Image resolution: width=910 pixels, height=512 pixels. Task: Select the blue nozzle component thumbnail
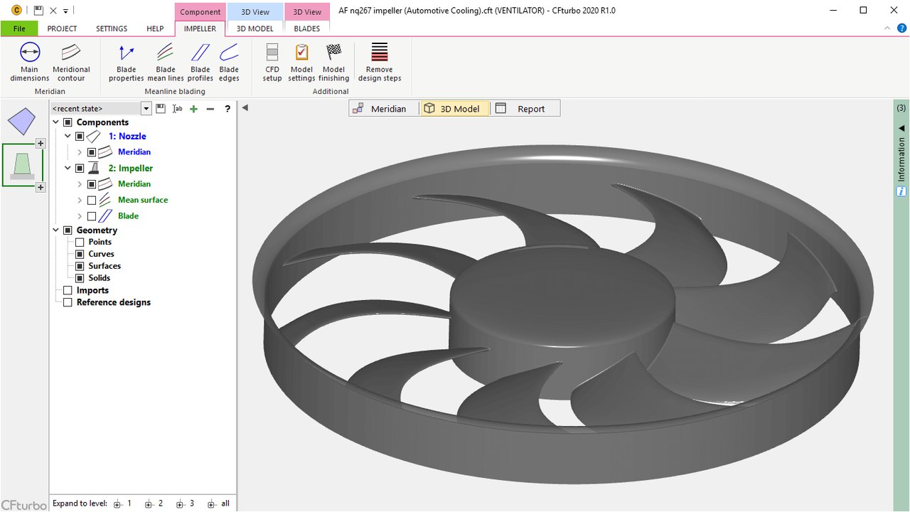22,121
